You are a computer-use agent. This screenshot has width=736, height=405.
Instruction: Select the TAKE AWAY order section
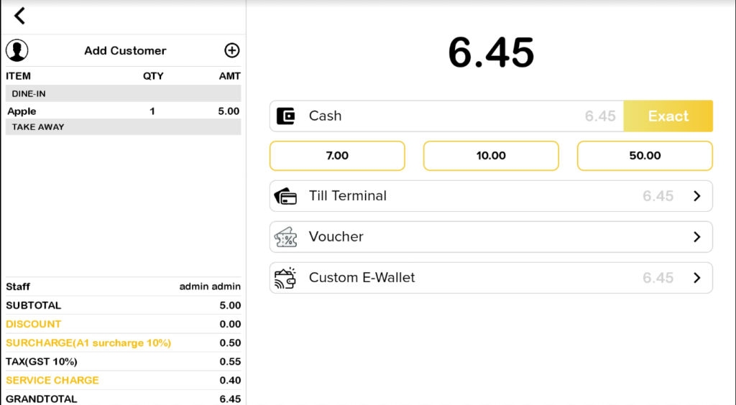(123, 127)
